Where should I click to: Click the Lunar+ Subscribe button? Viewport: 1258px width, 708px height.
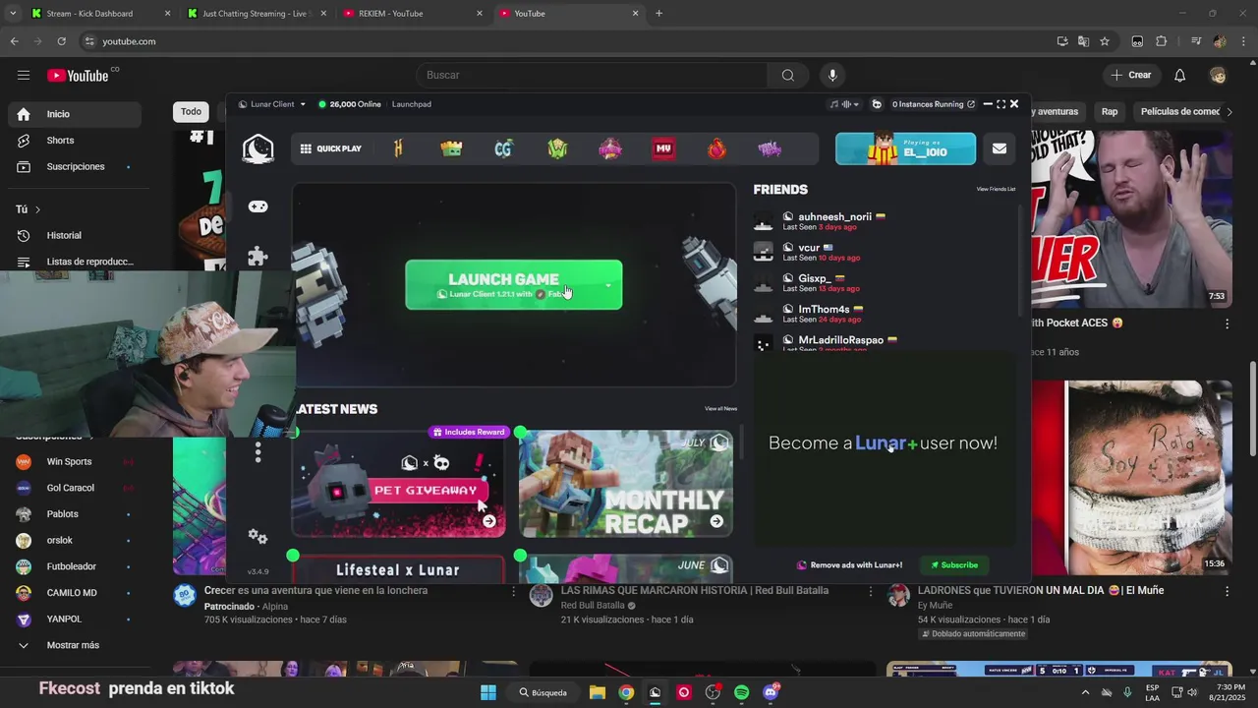953,565
